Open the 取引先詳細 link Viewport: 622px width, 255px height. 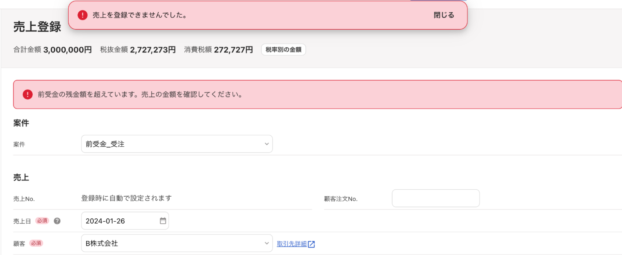click(x=292, y=244)
